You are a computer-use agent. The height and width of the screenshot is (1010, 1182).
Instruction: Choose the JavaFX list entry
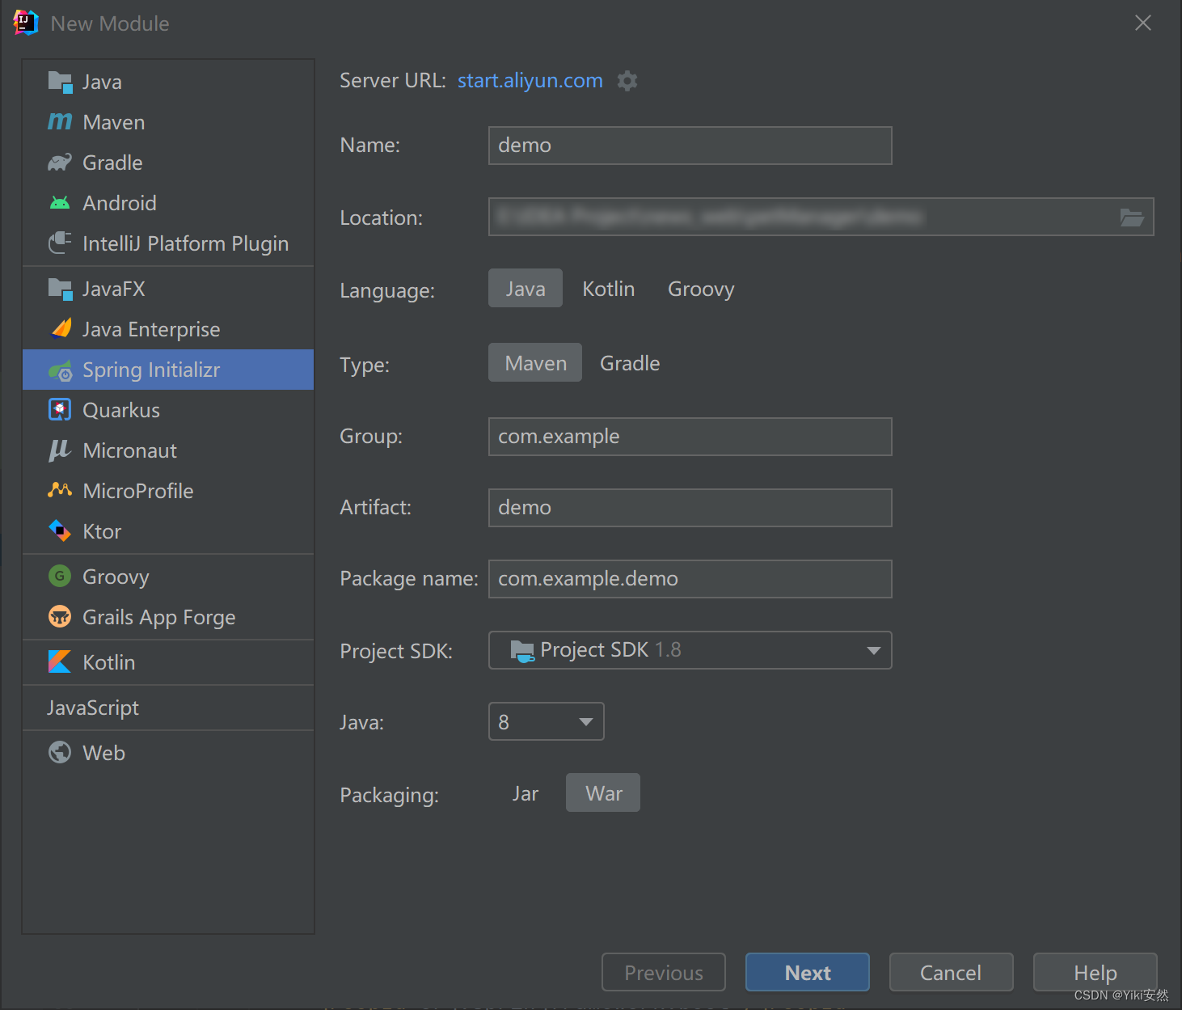point(168,289)
